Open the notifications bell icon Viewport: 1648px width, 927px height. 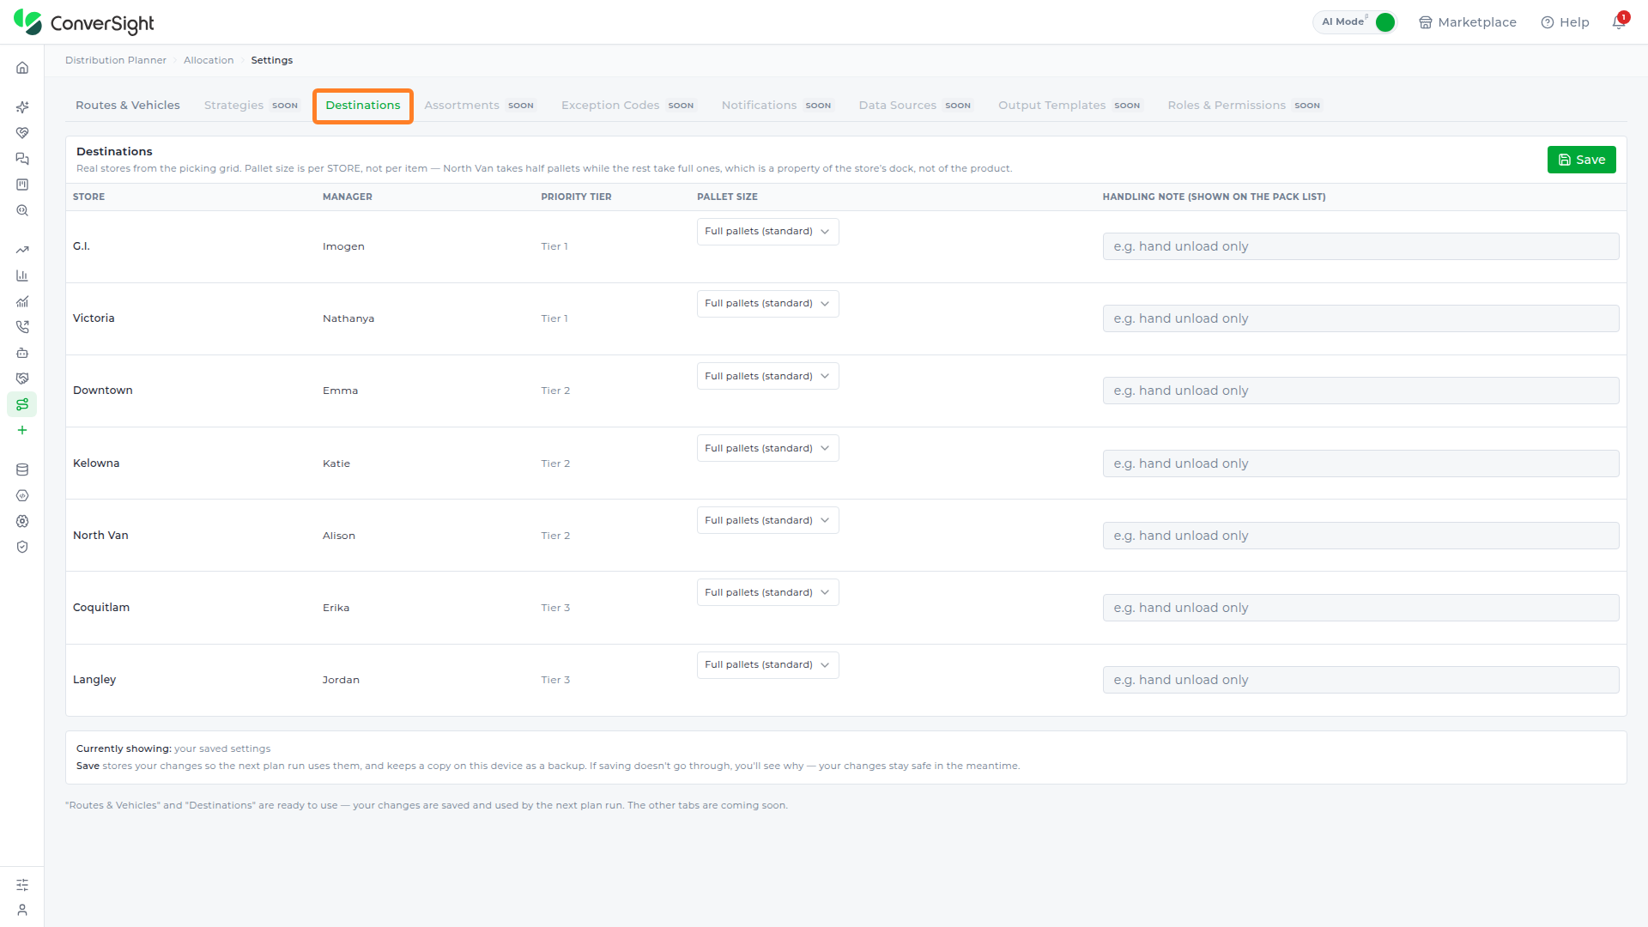click(1619, 22)
